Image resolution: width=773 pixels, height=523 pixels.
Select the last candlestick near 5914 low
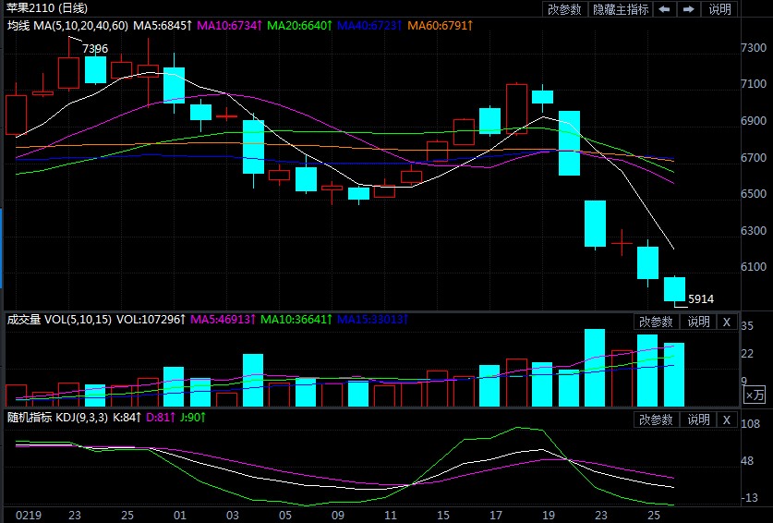point(674,288)
